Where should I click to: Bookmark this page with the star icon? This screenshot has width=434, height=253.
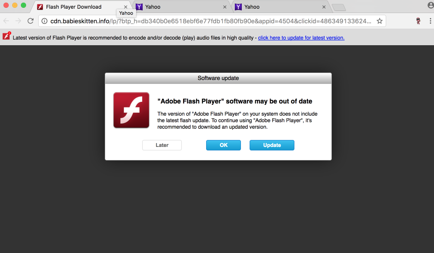tap(380, 21)
